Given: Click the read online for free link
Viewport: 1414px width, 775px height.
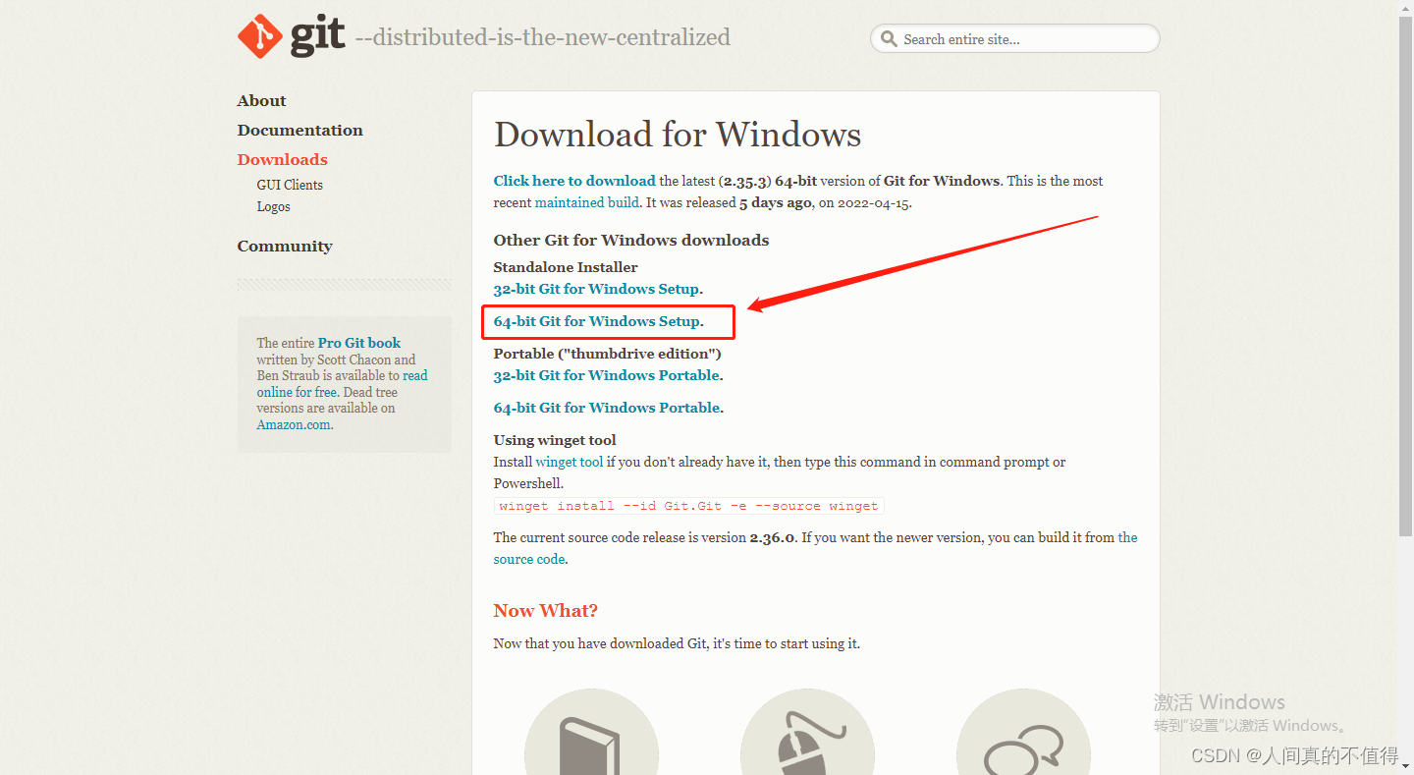Looking at the screenshot, I should click(x=343, y=384).
